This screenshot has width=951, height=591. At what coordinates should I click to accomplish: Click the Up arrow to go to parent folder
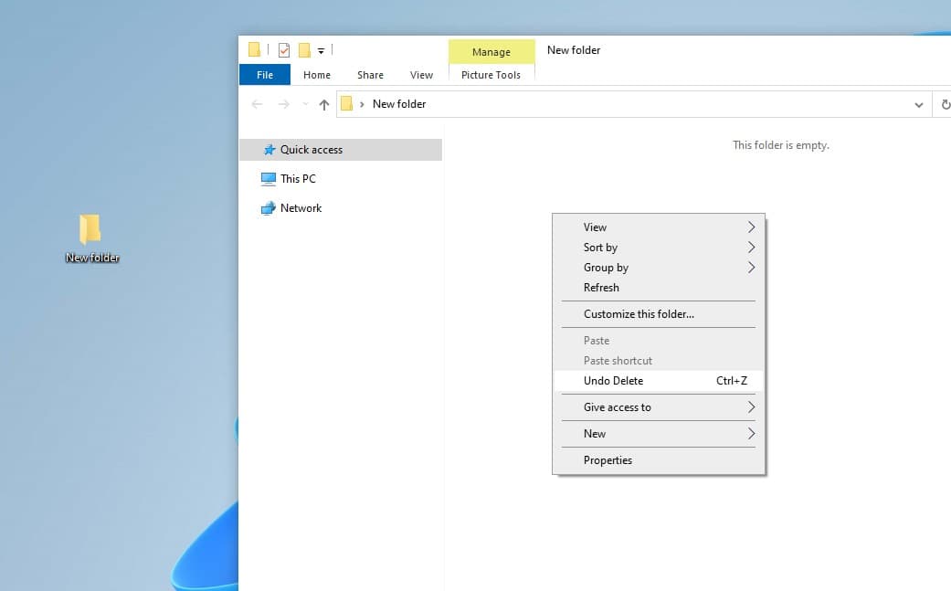coord(323,103)
